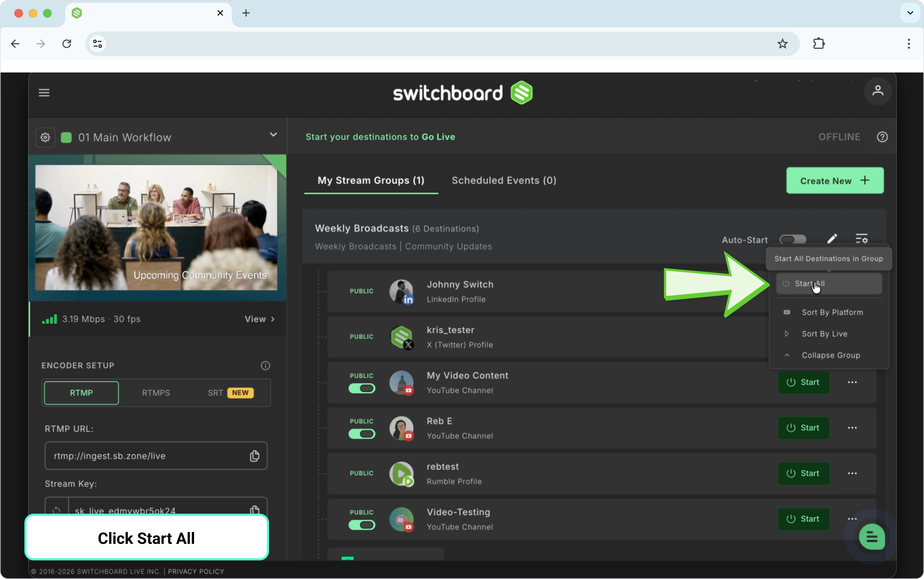This screenshot has width=924, height=579.
Task: Click the Weekly Broadcasts group title
Action: [362, 228]
